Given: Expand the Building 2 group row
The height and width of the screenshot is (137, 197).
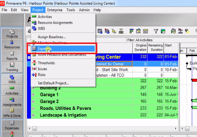Looking at the screenshot, I should [x=33, y=88].
